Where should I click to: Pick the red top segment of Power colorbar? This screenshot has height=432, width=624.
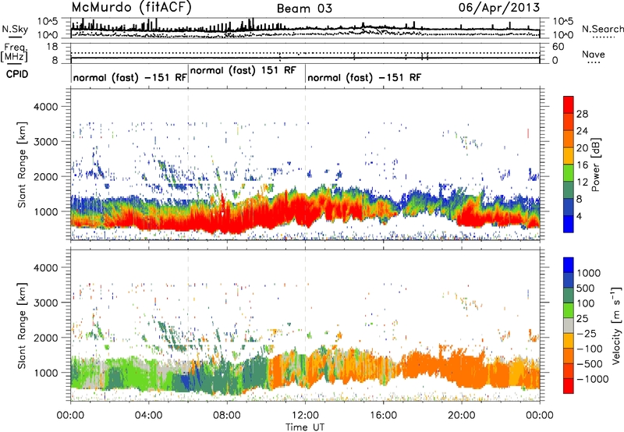569,105
